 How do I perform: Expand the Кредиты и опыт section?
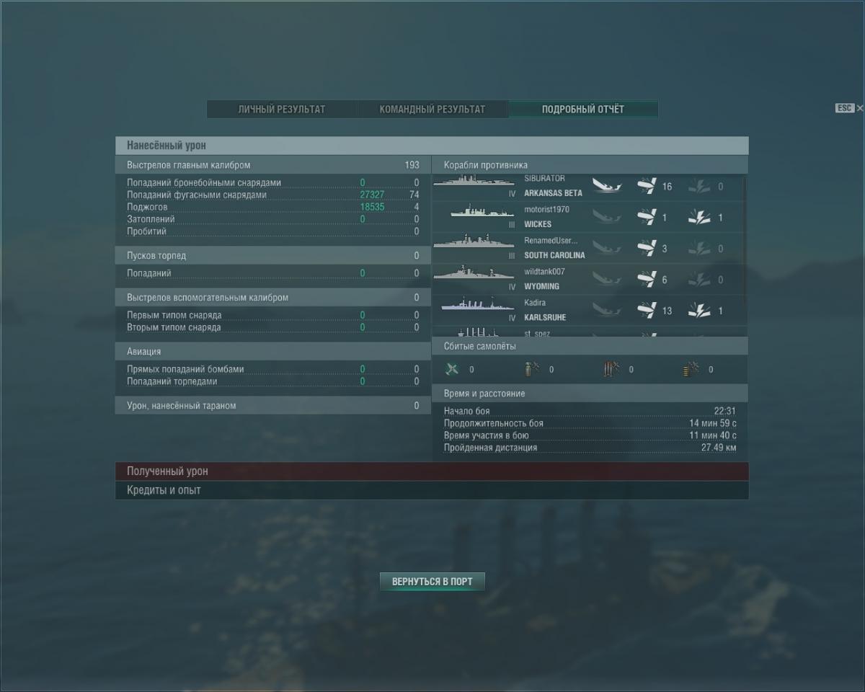[x=432, y=490]
